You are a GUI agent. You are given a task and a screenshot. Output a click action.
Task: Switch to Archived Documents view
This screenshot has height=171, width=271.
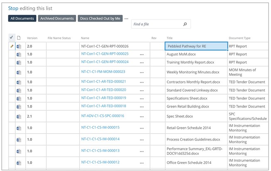coord(57,18)
